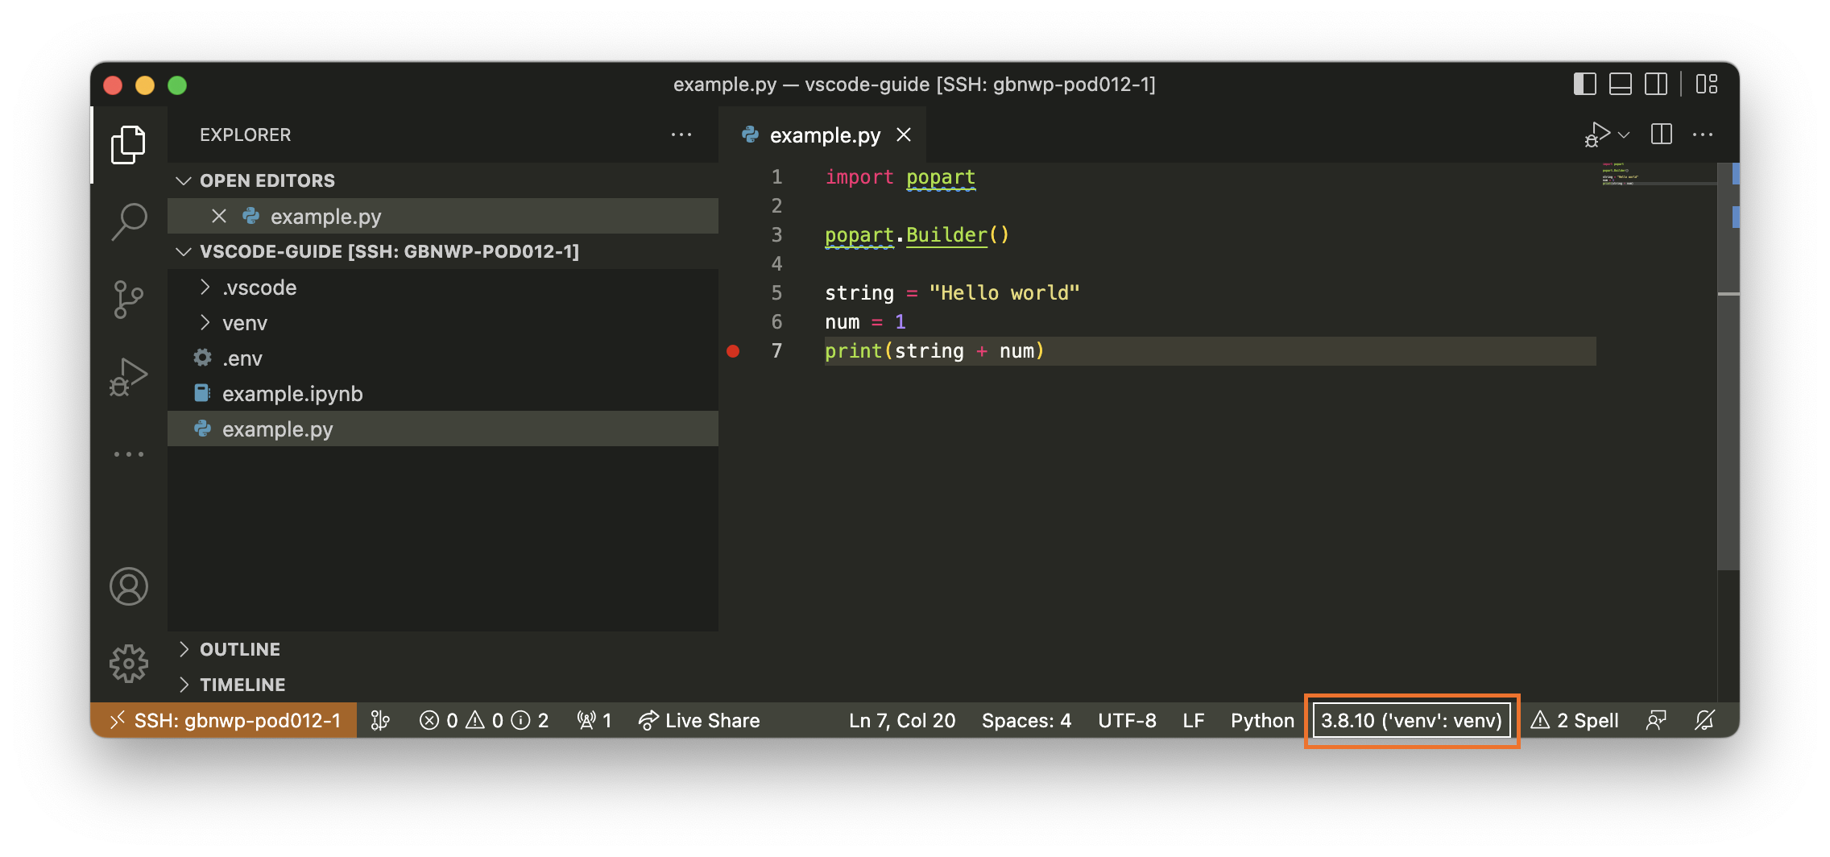Toggle the bottom panel layout button
Screen dimensions: 1830x857
(x=1620, y=85)
